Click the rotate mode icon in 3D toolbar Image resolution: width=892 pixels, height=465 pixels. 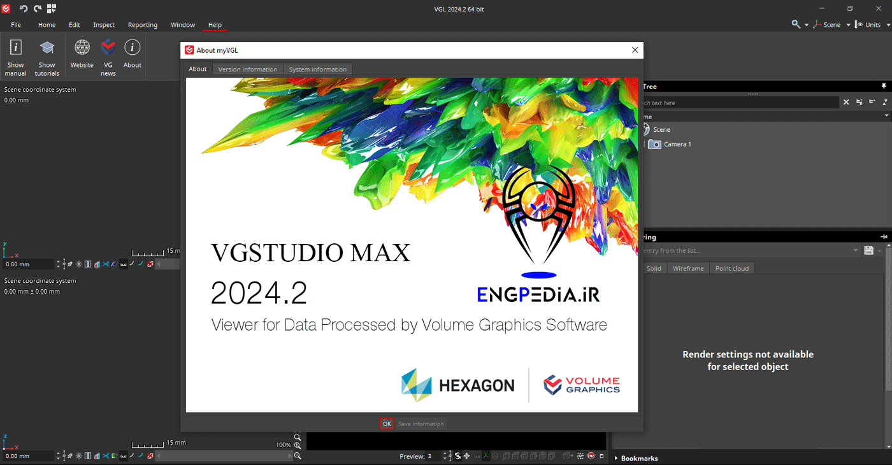pyautogui.click(x=457, y=456)
